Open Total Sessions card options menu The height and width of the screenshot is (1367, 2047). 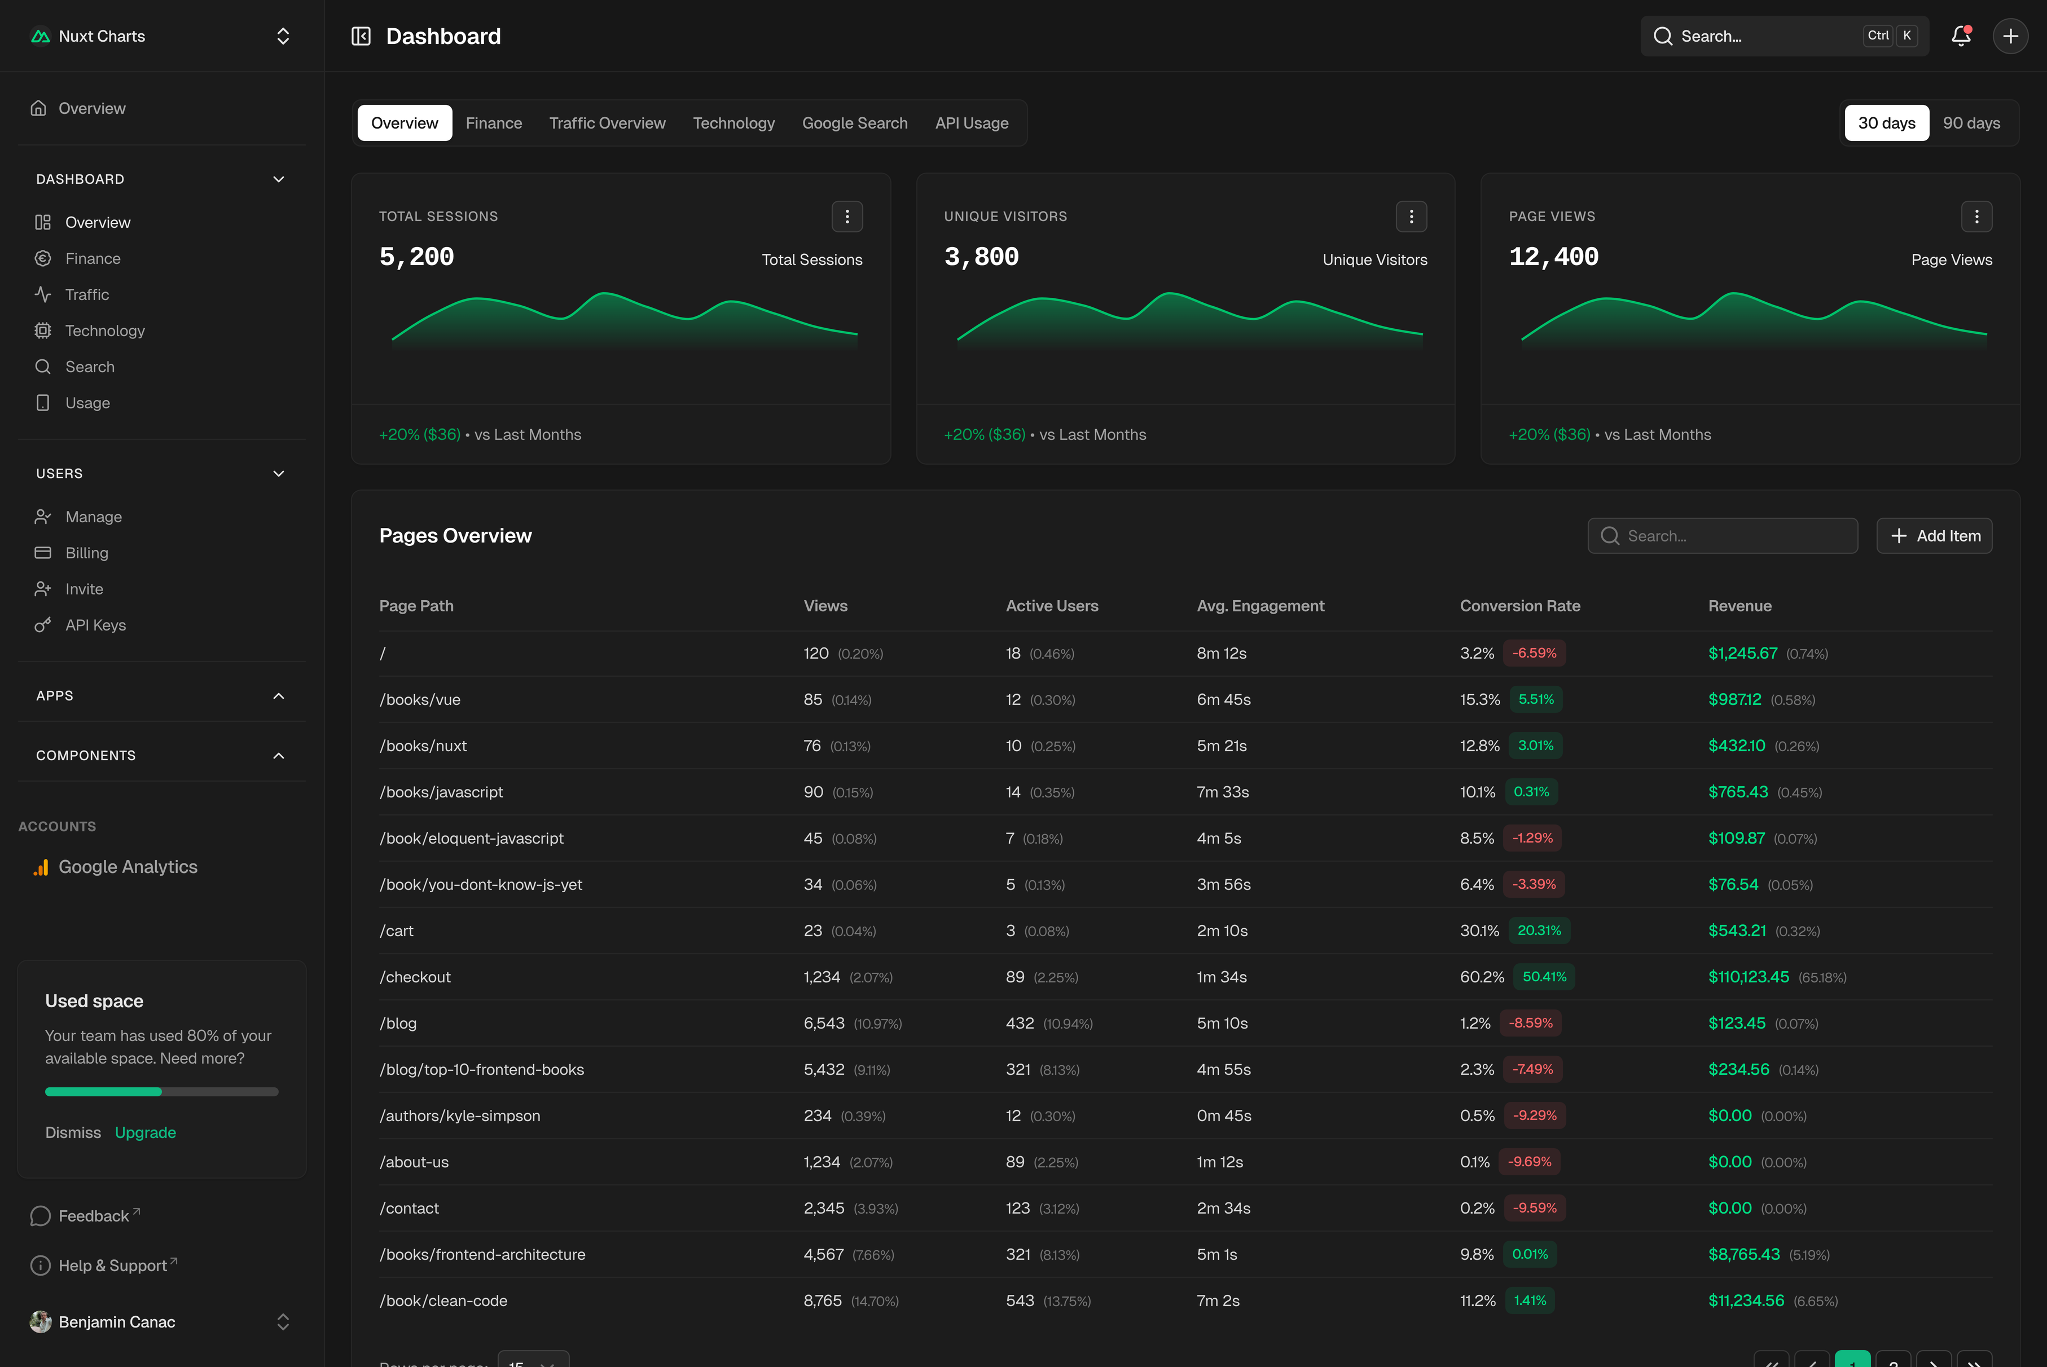point(847,216)
